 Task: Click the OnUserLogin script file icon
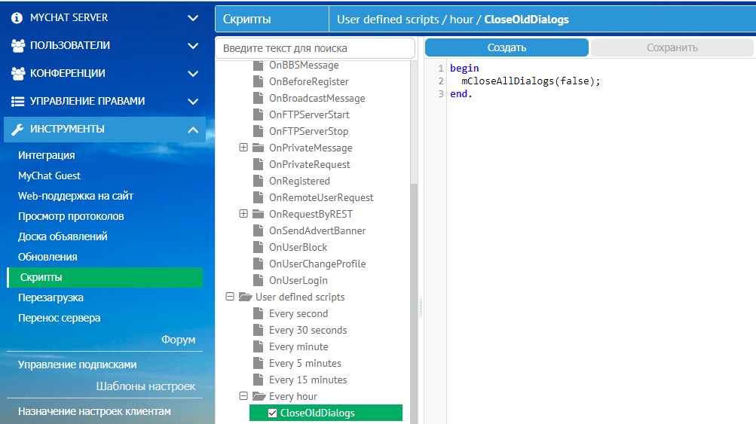pyautogui.click(x=259, y=280)
